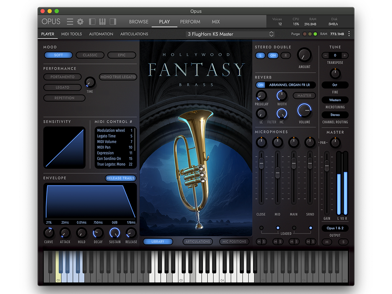Screen dimensions: 392x294
Task: Click the Tune Fine knob
Action: [x=335, y=73]
